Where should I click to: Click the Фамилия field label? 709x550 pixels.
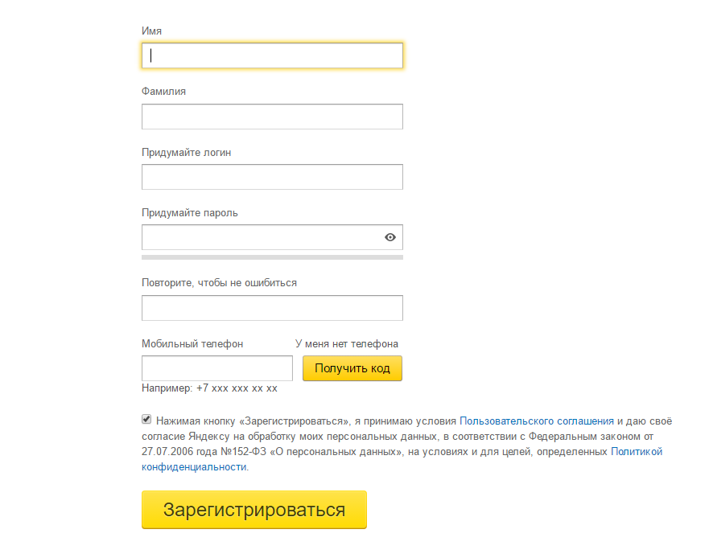[x=163, y=92]
